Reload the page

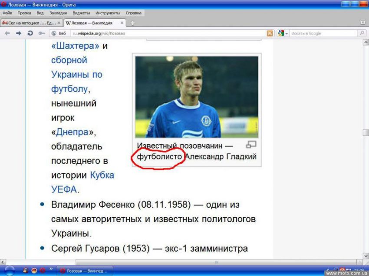30,33
